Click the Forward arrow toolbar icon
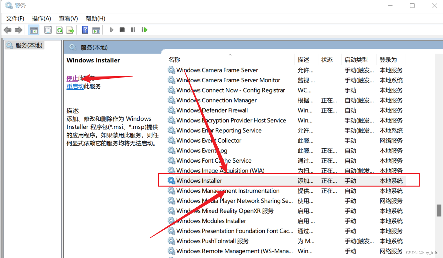The image size is (443, 258). pos(19,30)
